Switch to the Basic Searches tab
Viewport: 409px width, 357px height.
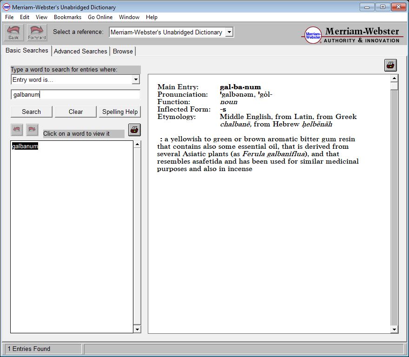27,50
